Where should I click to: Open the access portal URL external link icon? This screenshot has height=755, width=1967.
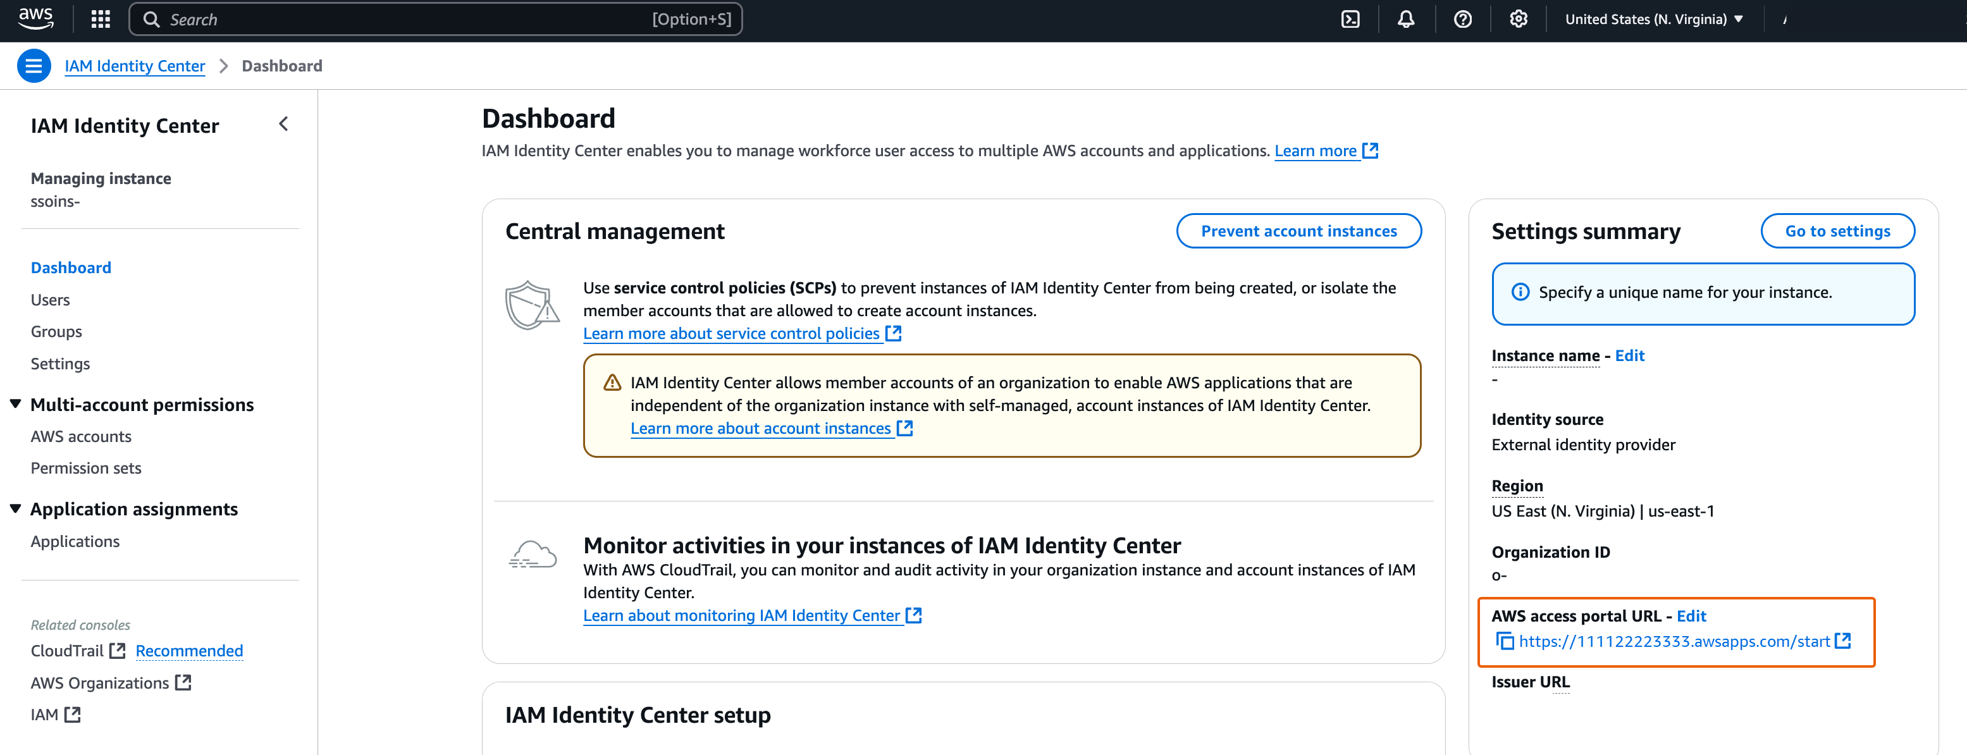(x=1842, y=641)
